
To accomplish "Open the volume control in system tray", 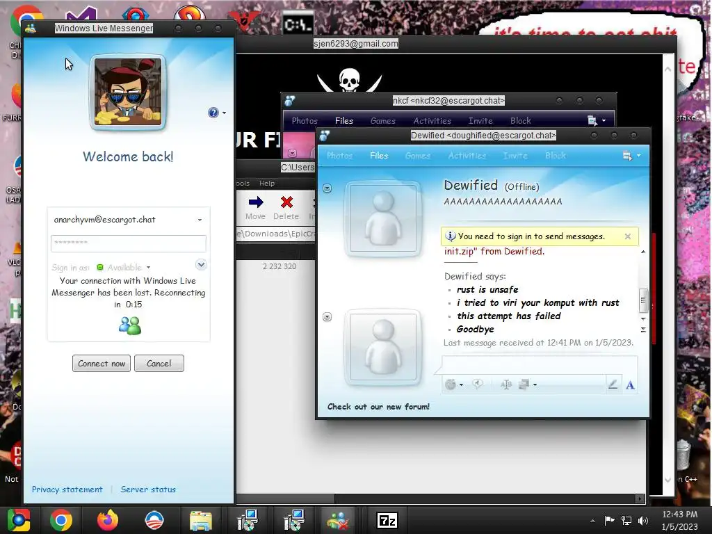I will click(x=643, y=521).
